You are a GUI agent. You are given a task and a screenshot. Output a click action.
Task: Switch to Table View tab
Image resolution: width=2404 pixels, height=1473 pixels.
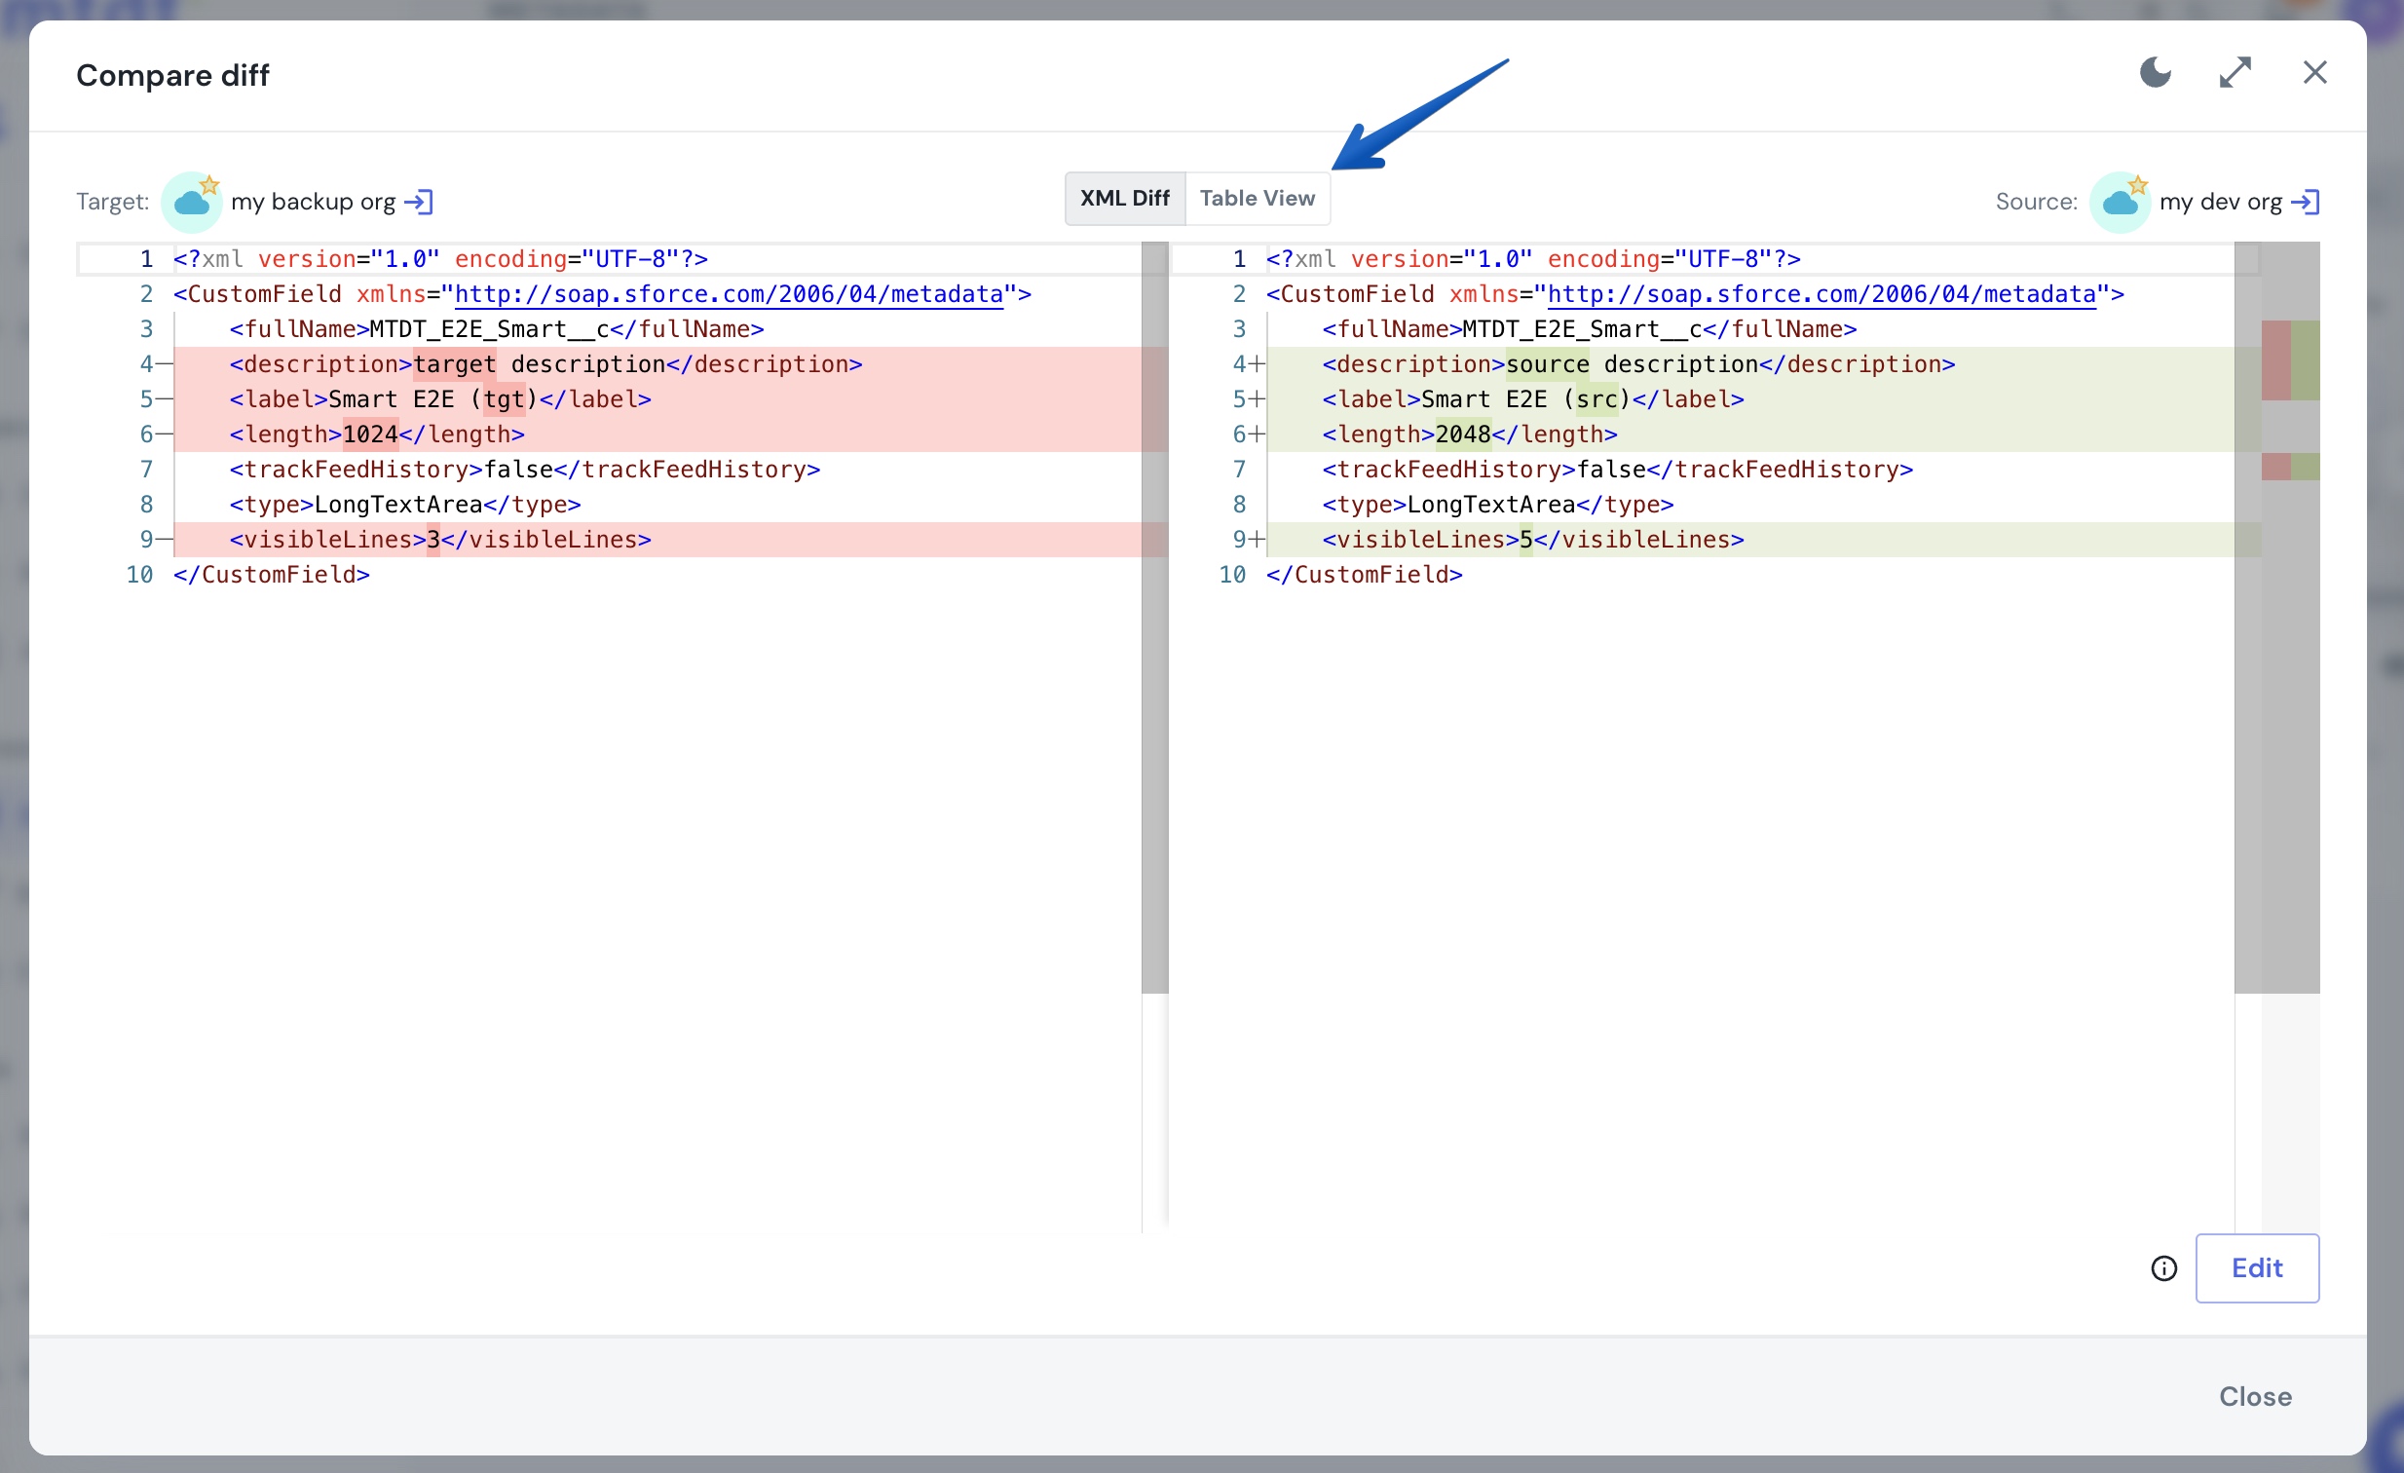click(1258, 199)
